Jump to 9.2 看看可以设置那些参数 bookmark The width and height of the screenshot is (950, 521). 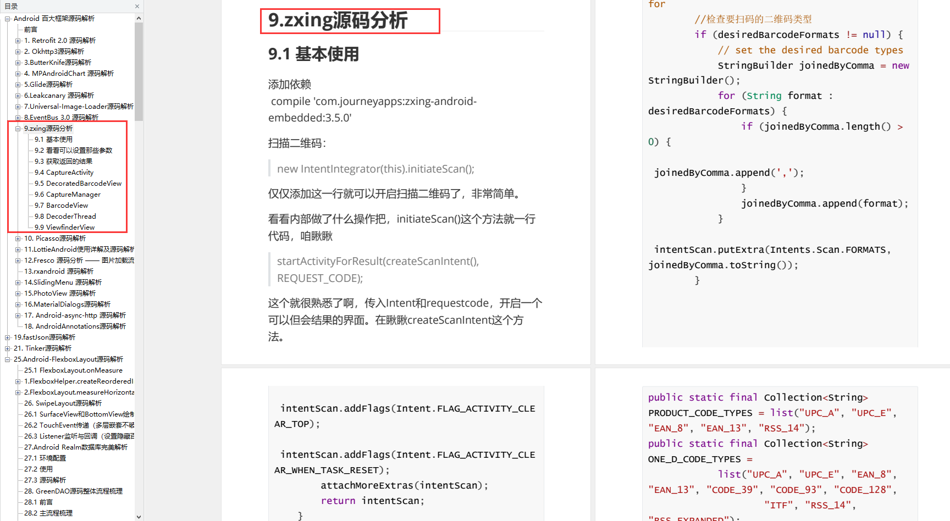pyautogui.click(x=73, y=151)
